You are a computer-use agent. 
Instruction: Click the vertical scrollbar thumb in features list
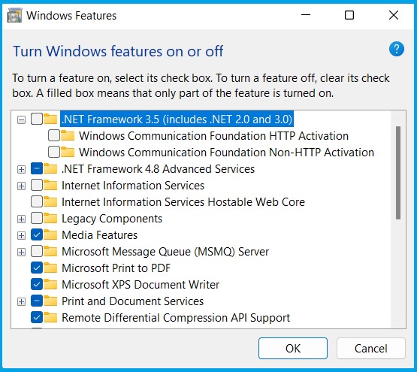pos(398,173)
